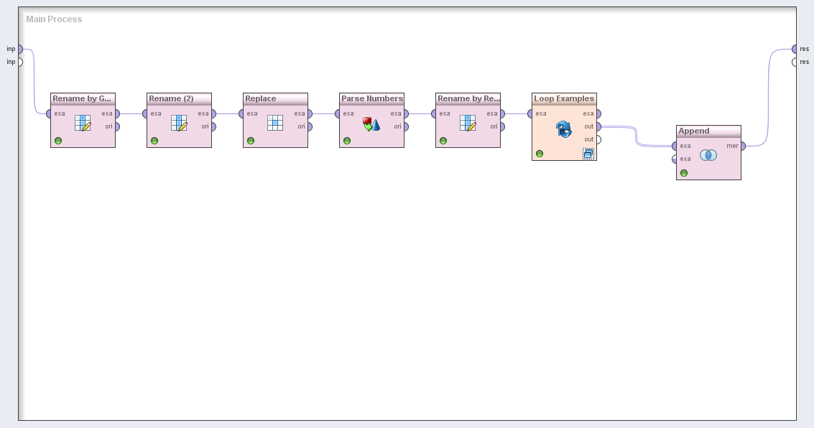Click the green status indicator on Append
This screenshot has width=814, height=428.
pyautogui.click(x=684, y=173)
